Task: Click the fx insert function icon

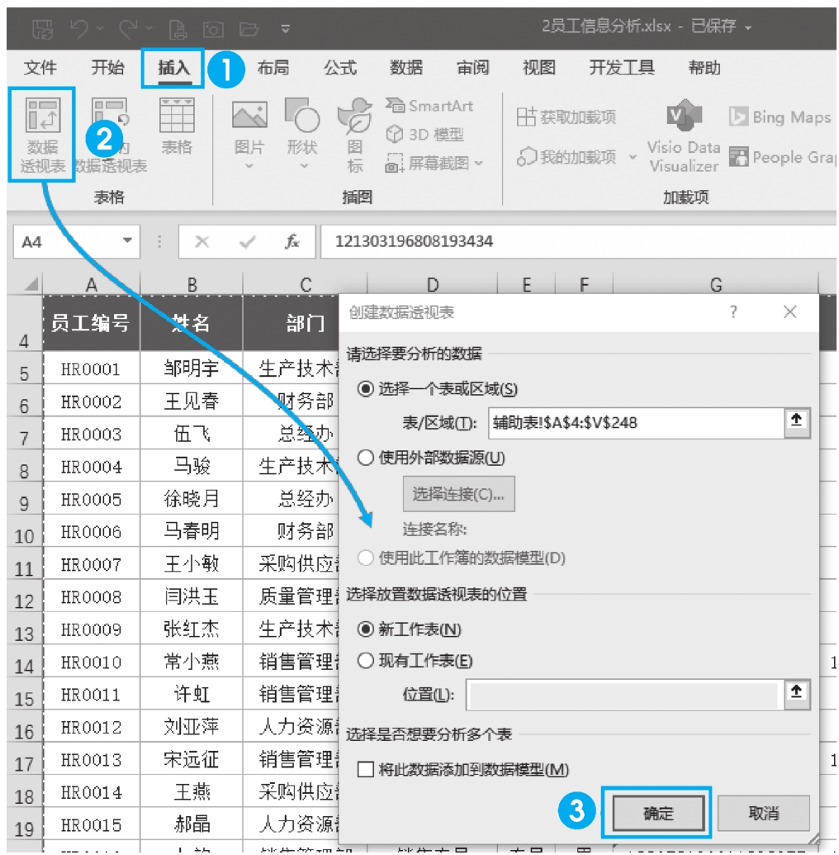Action: [x=292, y=241]
